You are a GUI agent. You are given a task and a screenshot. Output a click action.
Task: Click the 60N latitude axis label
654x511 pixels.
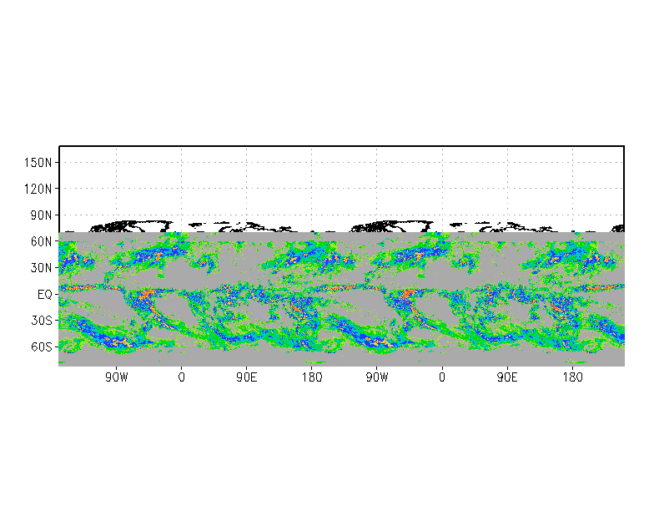click(x=41, y=242)
